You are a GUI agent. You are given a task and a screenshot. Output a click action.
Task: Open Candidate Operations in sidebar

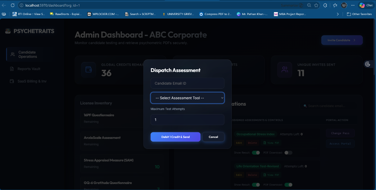click(30, 54)
